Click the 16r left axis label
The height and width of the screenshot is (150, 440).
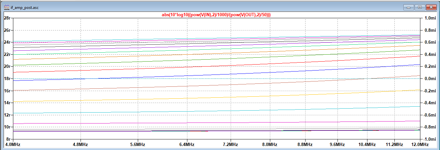click(7, 91)
